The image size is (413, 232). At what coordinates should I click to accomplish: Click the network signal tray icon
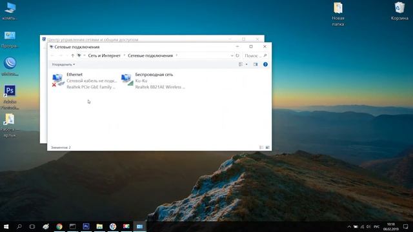(x=362, y=226)
